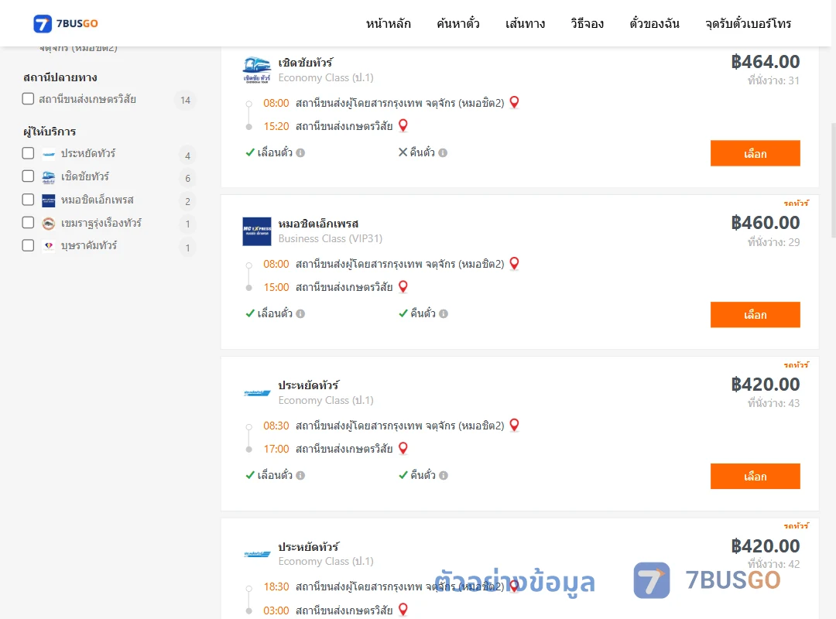Tick ประหยัดทัวร์ operator checkbox

[29, 153]
